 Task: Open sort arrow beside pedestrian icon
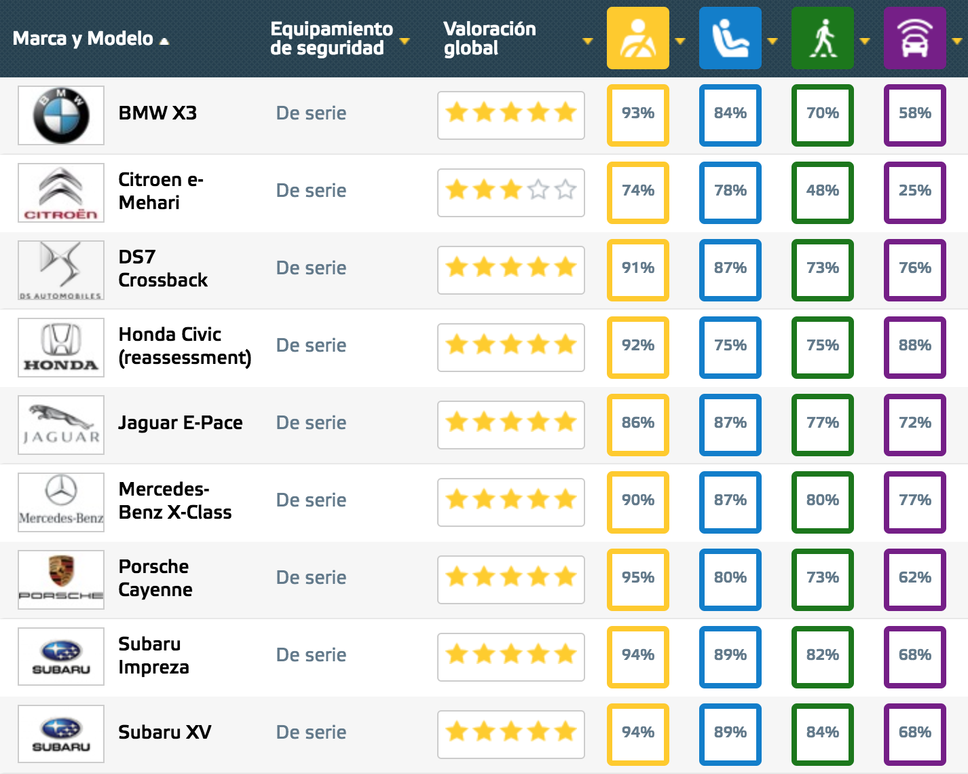(x=865, y=41)
